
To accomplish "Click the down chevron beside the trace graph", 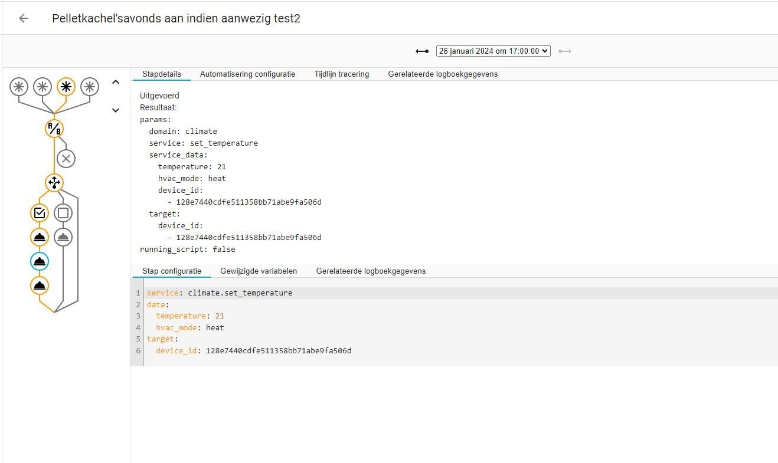I will pos(115,110).
